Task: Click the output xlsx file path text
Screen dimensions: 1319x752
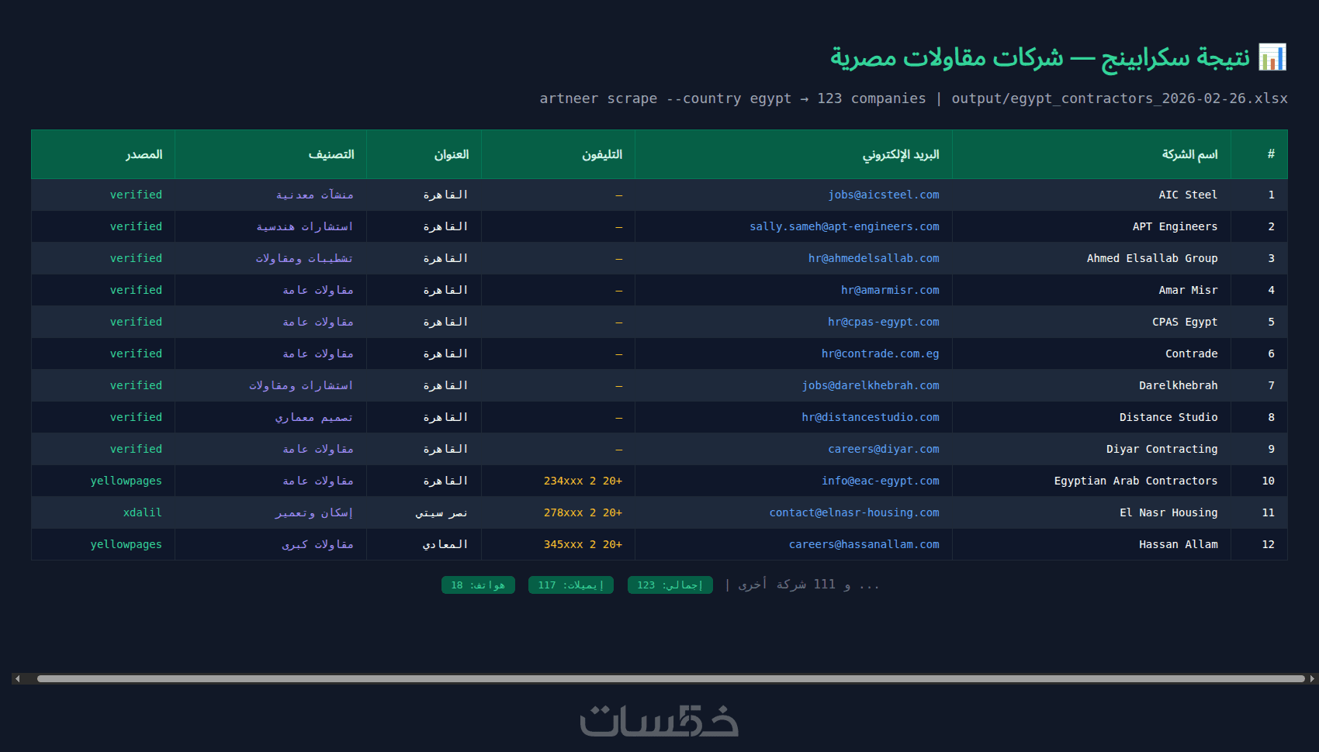Action: pos(1120,98)
